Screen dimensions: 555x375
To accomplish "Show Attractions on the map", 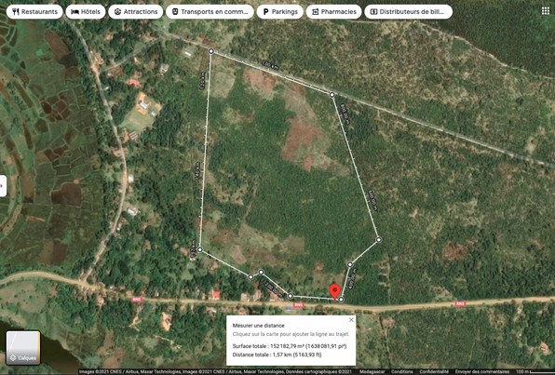I will [x=136, y=12].
